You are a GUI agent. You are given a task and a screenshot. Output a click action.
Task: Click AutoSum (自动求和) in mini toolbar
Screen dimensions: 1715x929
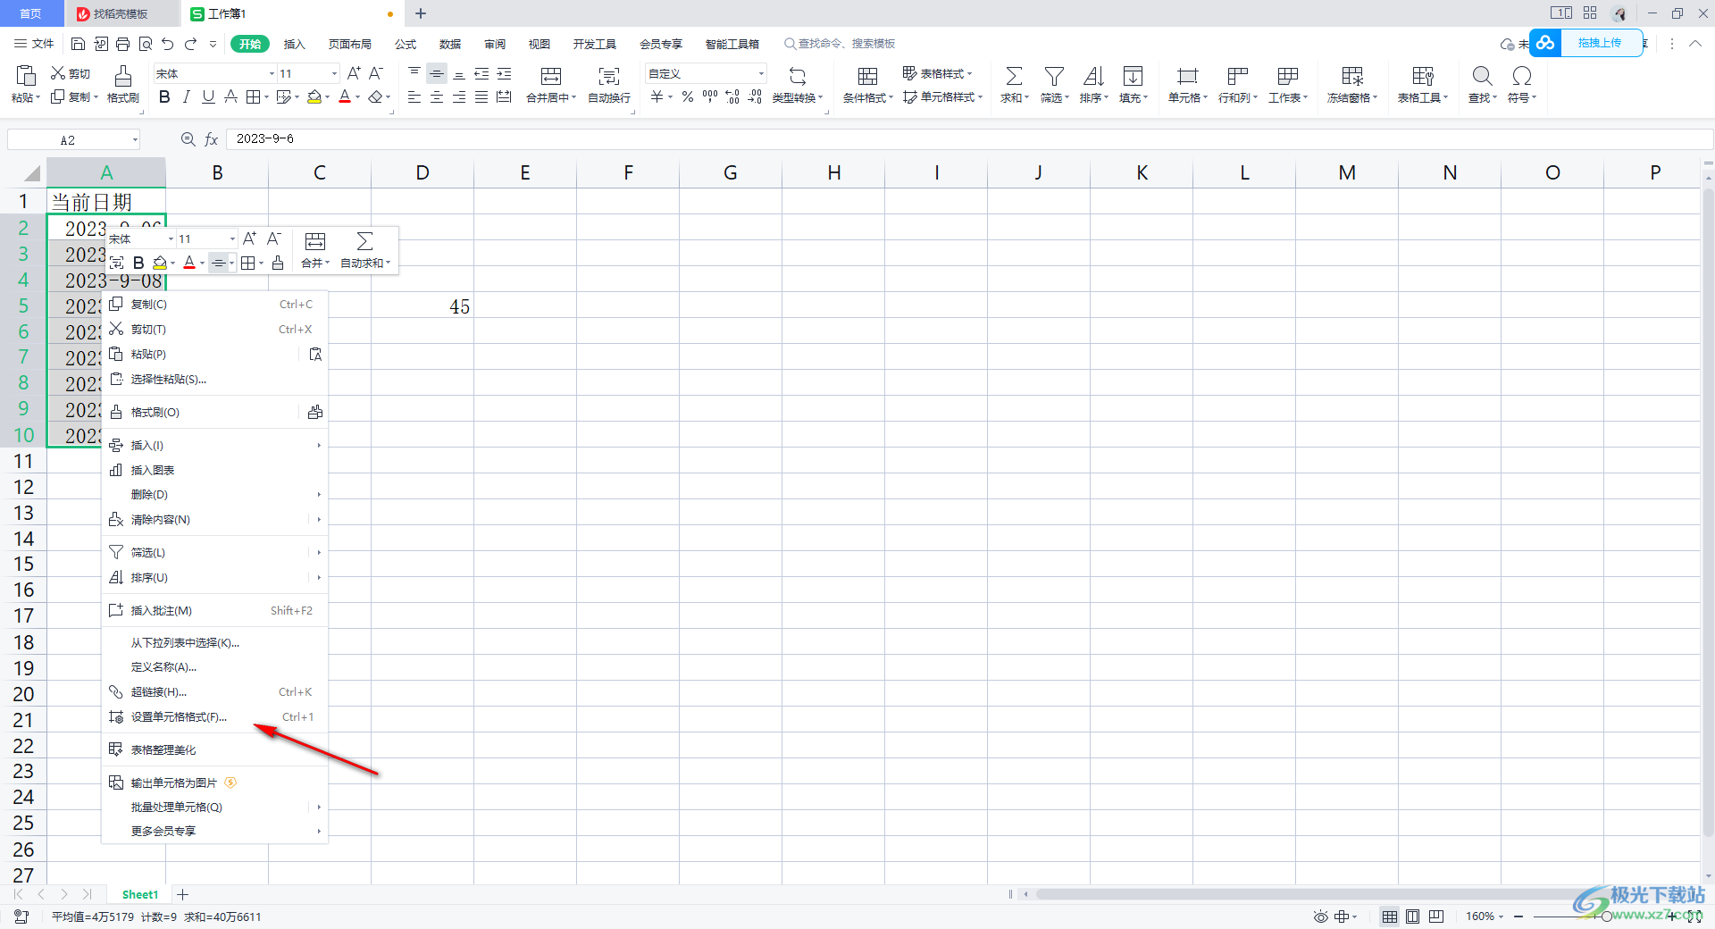point(365,250)
